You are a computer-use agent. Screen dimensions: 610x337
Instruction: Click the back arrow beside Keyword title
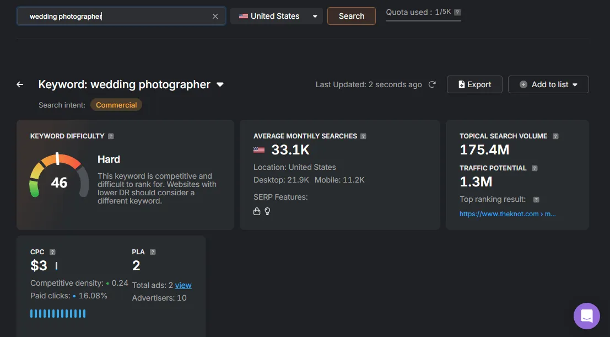[x=20, y=84]
